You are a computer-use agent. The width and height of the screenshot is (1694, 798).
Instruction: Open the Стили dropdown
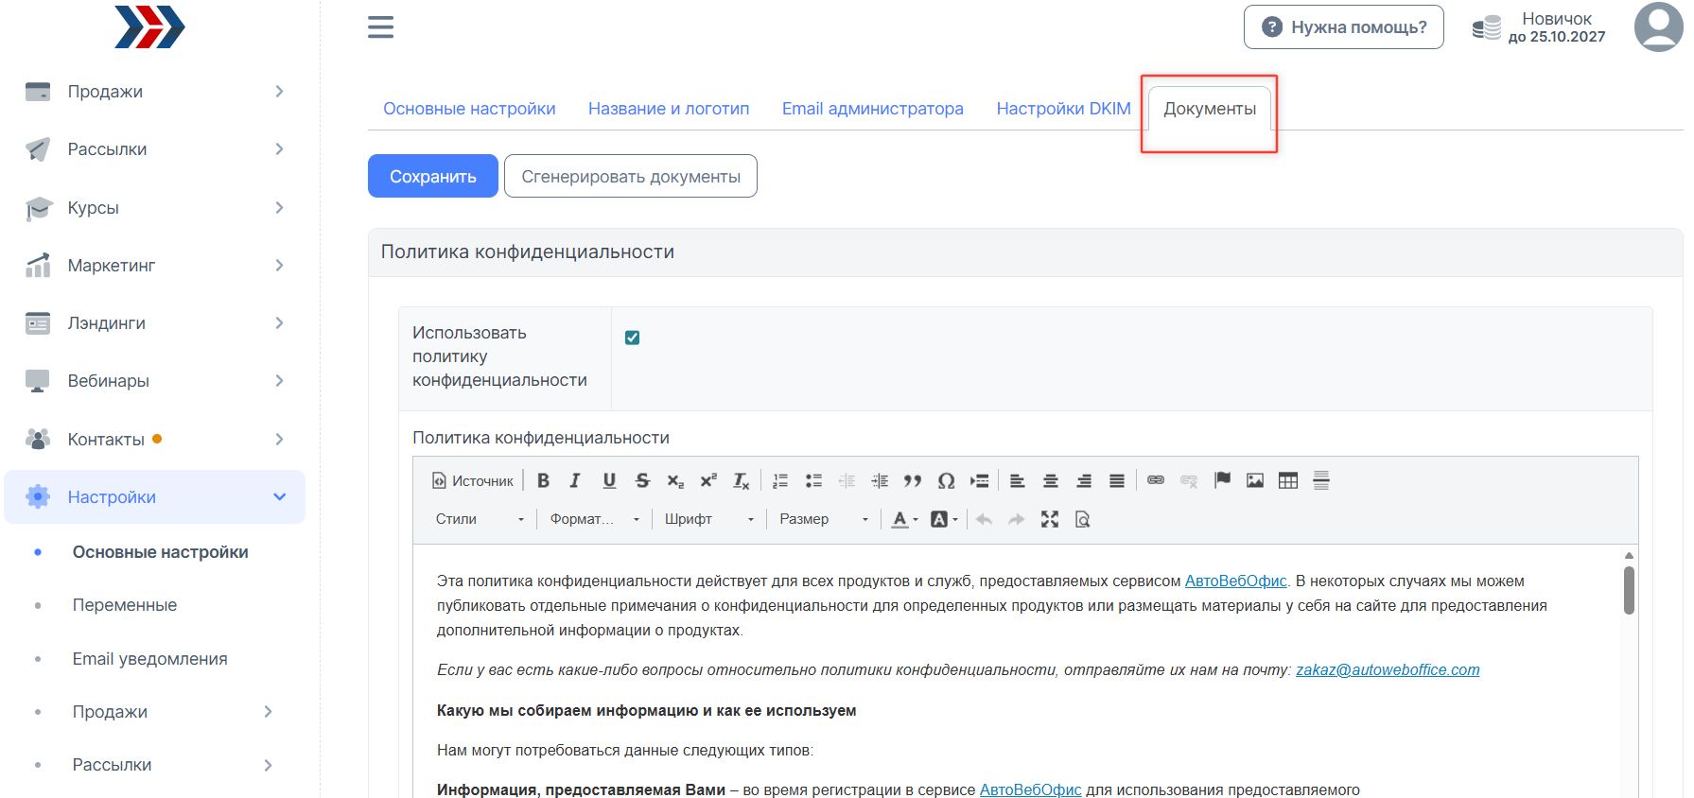(x=480, y=519)
